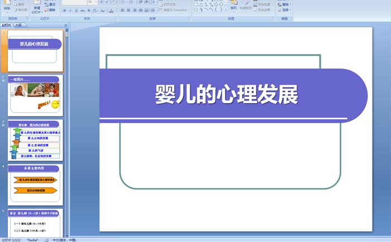Click the slide title 婴儿的心理发展
Image resolution: width=391 pixels, height=242 pixels.
(x=226, y=94)
